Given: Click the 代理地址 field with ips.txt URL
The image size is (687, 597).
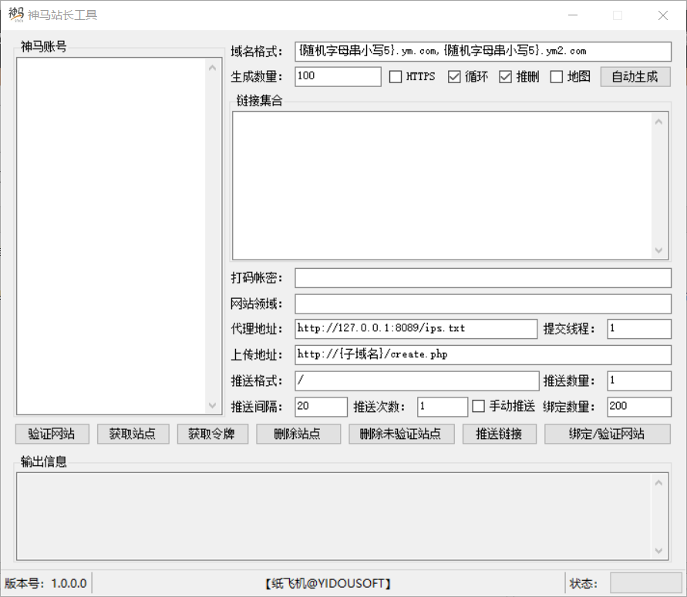Looking at the screenshot, I should point(416,329).
